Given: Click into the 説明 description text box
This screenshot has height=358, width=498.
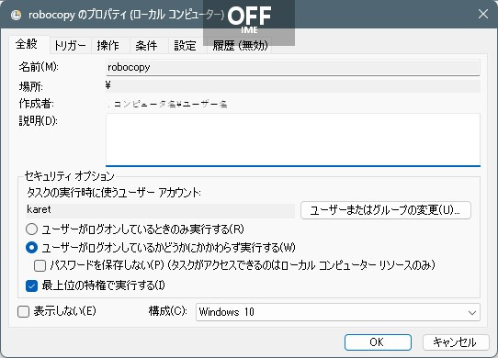Looking at the screenshot, I should pos(293,140).
